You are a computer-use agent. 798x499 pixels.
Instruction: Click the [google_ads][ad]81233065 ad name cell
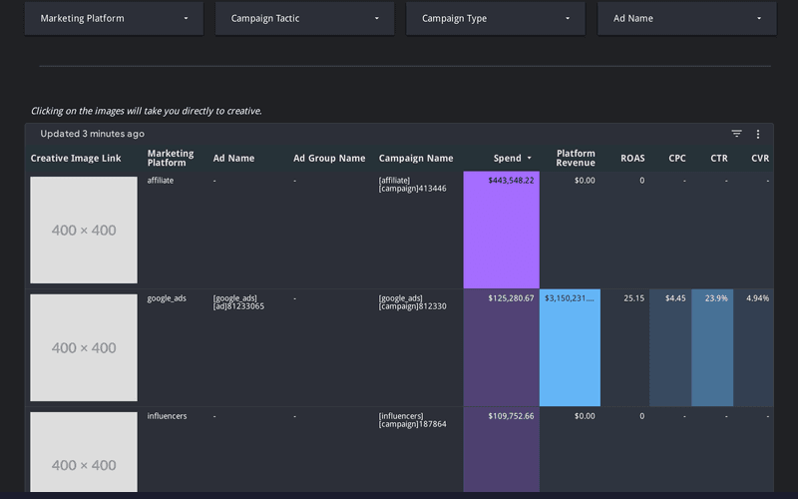click(238, 301)
